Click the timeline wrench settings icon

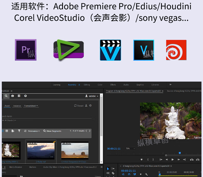[146, 174]
